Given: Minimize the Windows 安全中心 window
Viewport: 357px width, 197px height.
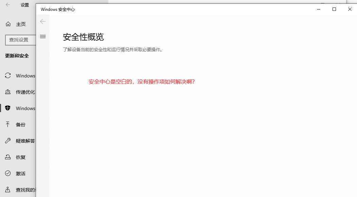Looking at the screenshot, I should click(x=319, y=9).
